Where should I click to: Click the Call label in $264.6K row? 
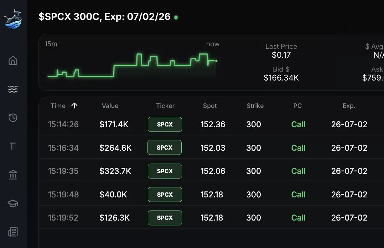298,148
